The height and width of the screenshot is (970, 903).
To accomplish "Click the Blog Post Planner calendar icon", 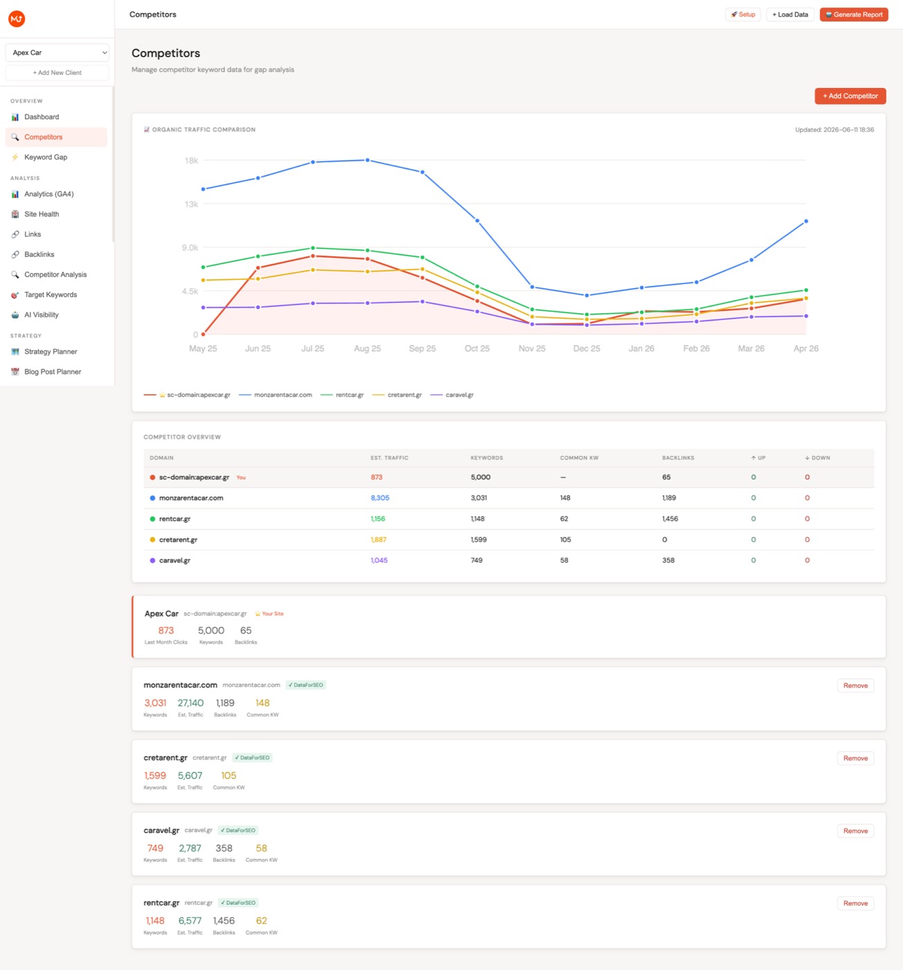I will coord(15,371).
